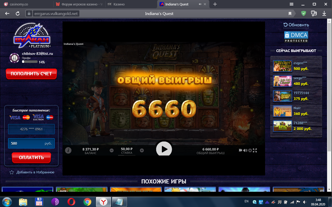Increase the bet with plus button
This screenshot has height=207, width=332.
(x=142, y=150)
